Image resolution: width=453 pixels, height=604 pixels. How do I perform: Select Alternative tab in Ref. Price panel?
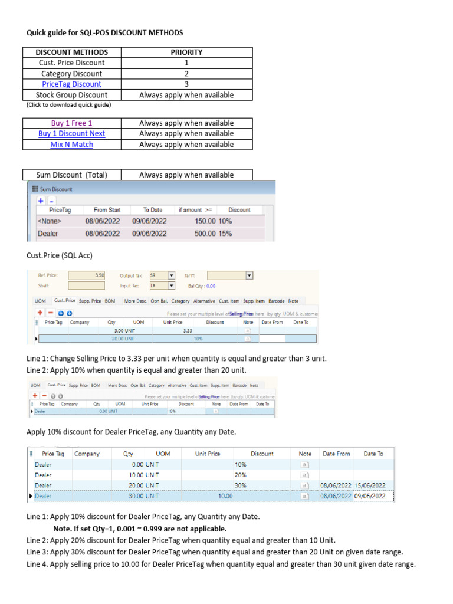pyautogui.click(x=204, y=301)
